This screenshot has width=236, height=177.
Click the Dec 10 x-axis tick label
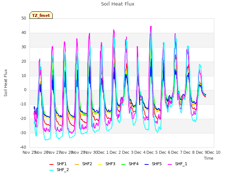(x=214, y=152)
